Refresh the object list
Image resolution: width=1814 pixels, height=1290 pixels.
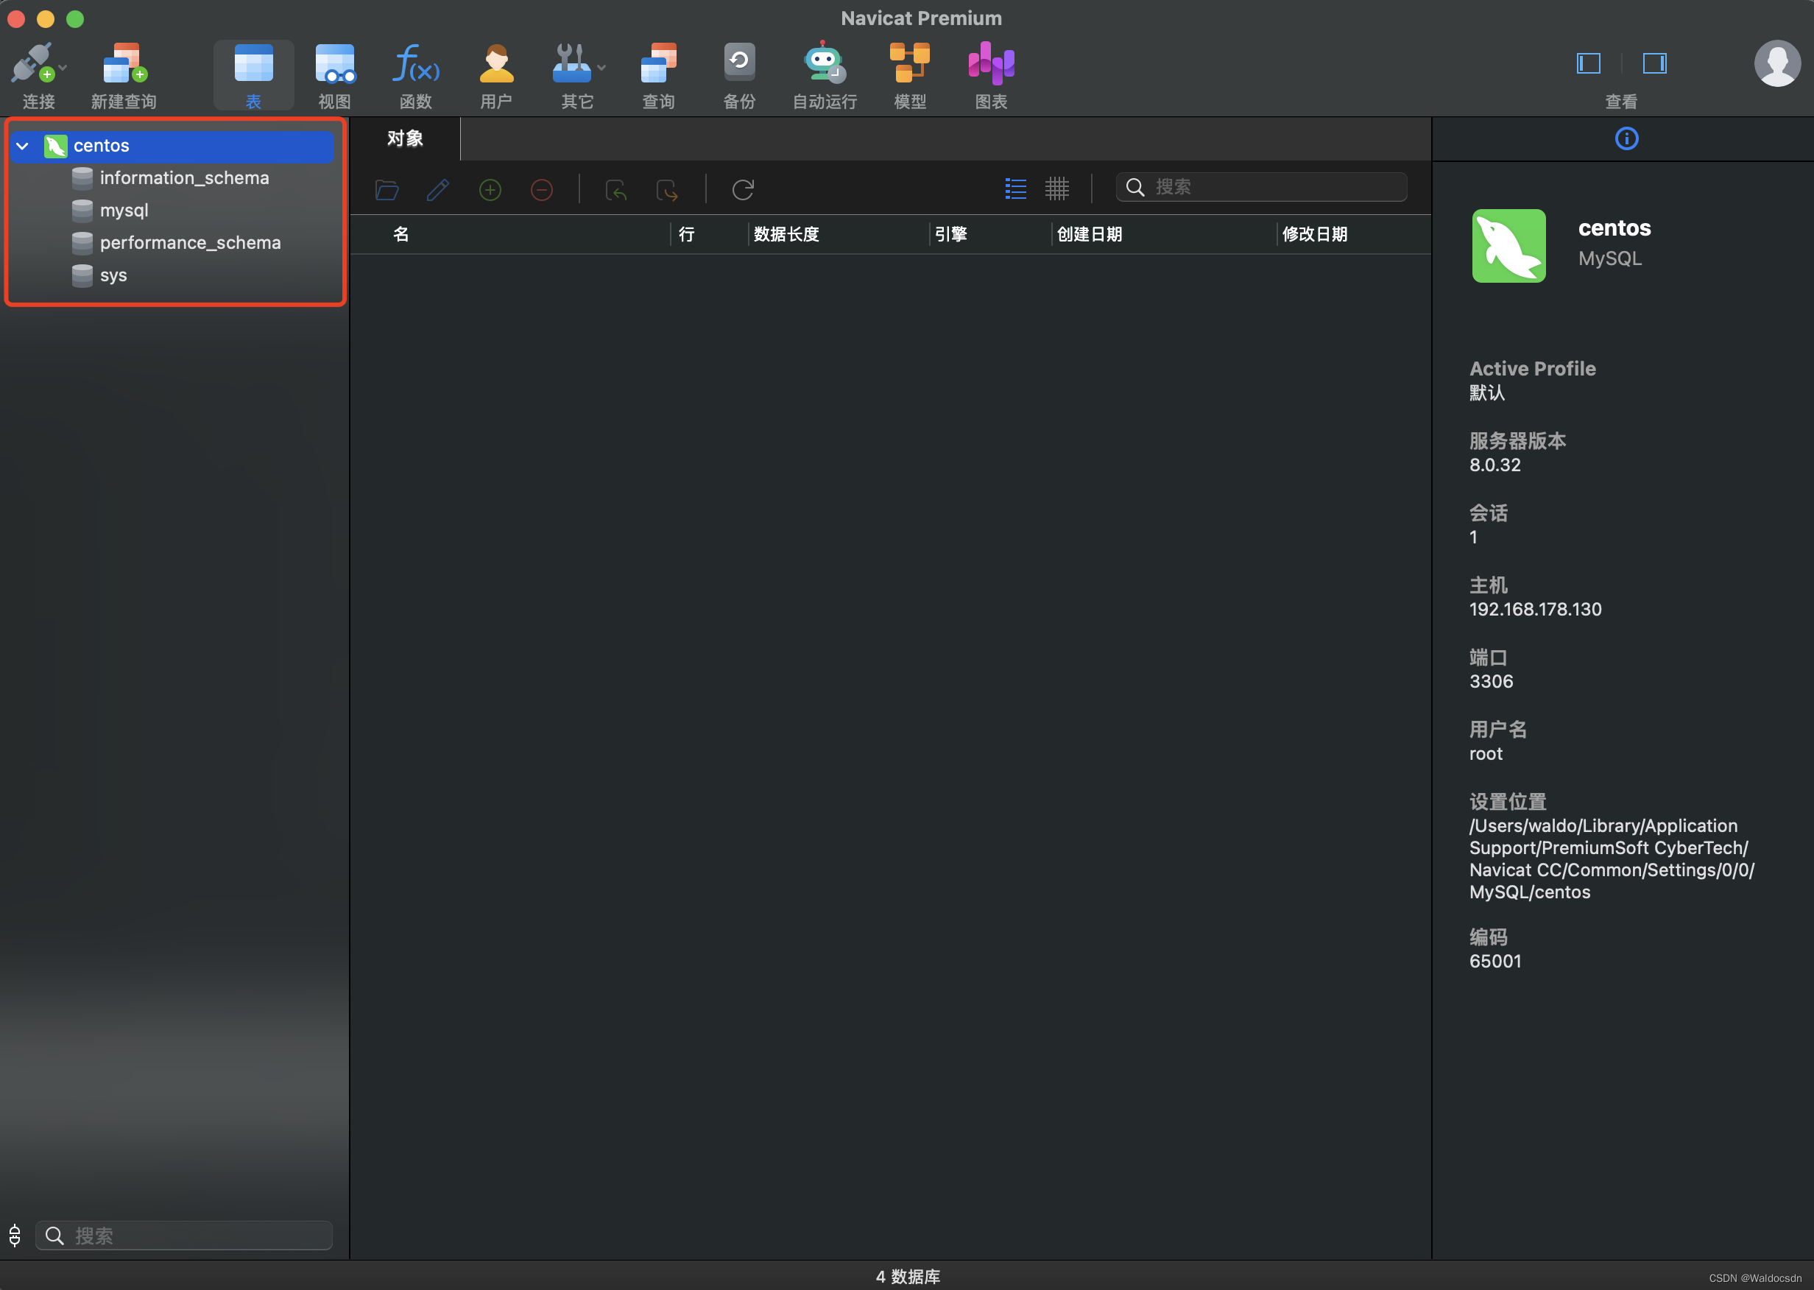pyautogui.click(x=743, y=190)
